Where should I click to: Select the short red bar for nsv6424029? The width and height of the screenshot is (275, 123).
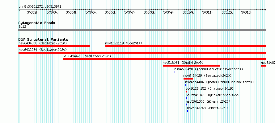(x=188, y=79)
